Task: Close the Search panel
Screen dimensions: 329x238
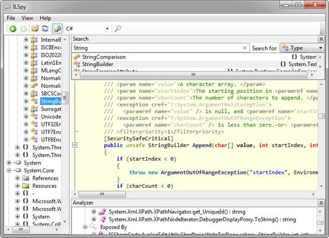Action: pyautogui.click(x=321, y=39)
